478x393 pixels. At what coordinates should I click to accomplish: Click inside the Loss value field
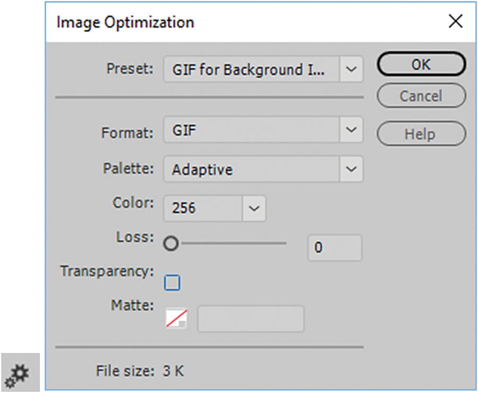[x=334, y=247]
